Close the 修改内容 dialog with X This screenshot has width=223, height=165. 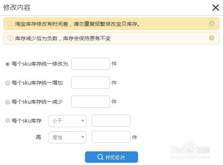click(215, 8)
